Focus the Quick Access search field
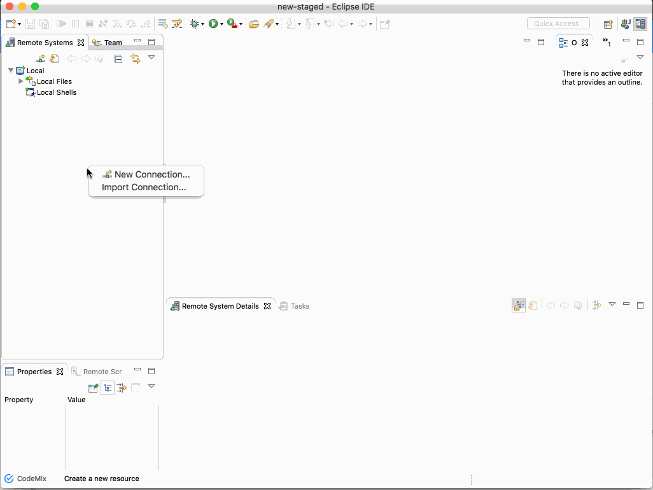This screenshot has width=653, height=490. [558, 24]
